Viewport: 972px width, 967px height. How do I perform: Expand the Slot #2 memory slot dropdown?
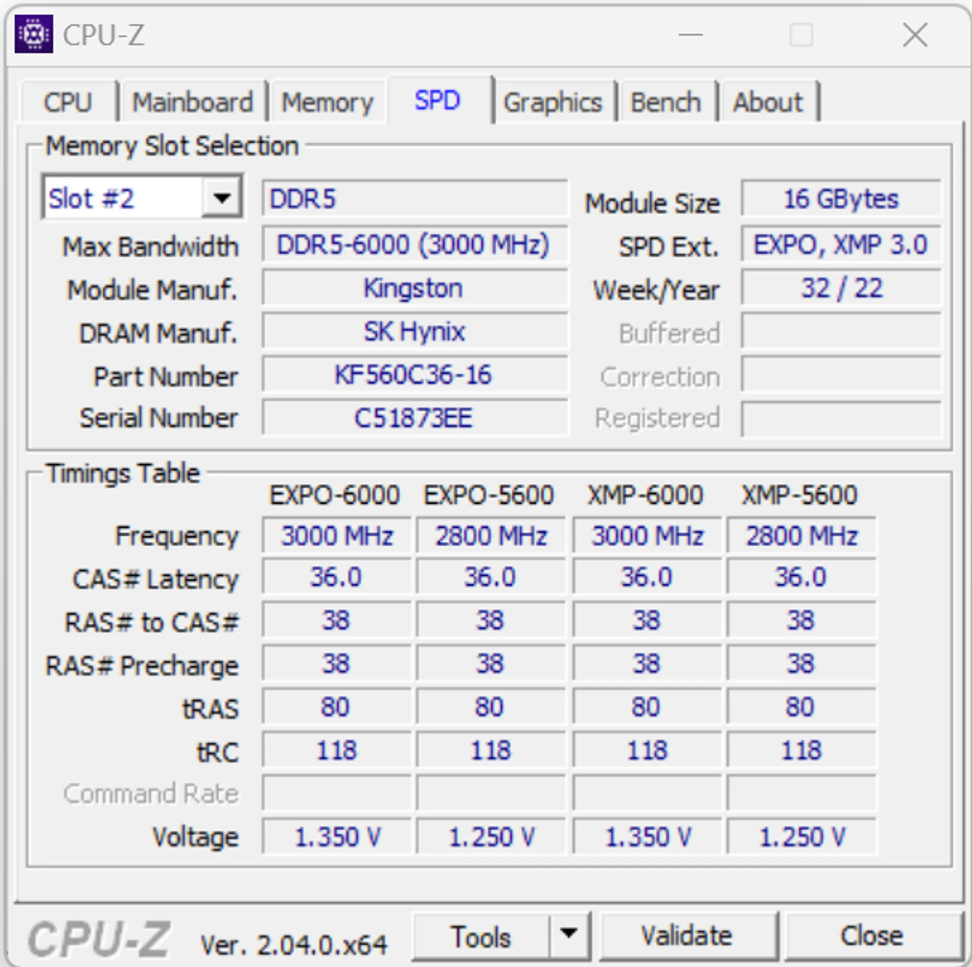point(222,197)
